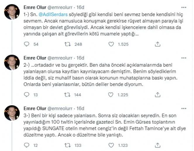Open reply on tweet with 13 replies
The width and height of the screenshot is (194, 151).
coord(26,95)
